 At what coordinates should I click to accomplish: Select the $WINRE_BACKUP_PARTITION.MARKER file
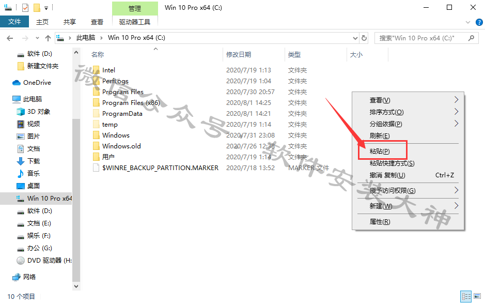coord(160,168)
